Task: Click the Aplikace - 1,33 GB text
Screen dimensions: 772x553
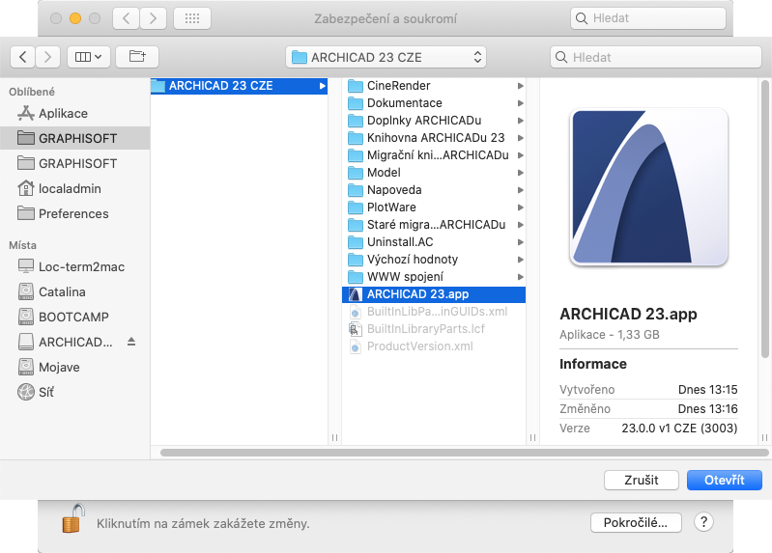Action: (x=609, y=335)
